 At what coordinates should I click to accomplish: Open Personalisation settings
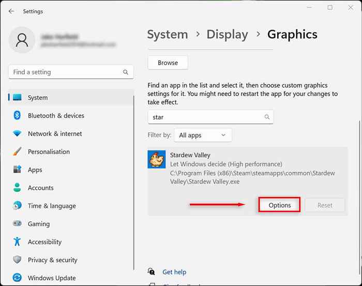[x=49, y=152]
